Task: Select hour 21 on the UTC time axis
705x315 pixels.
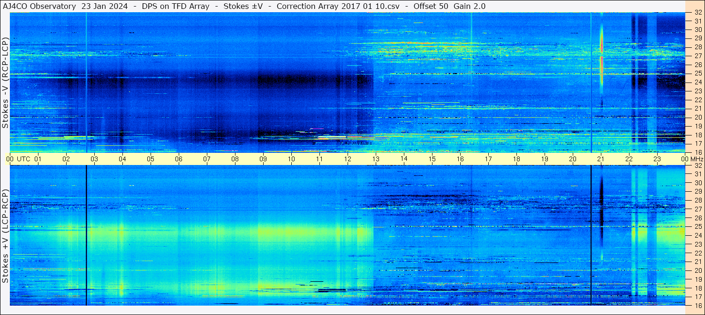Action: [x=601, y=159]
